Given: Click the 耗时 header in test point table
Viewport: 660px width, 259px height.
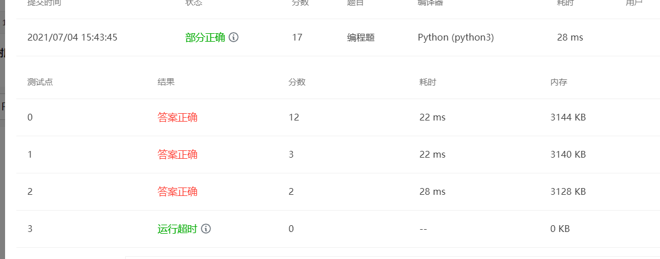Looking at the screenshot, I should click(x=428, y=82).
